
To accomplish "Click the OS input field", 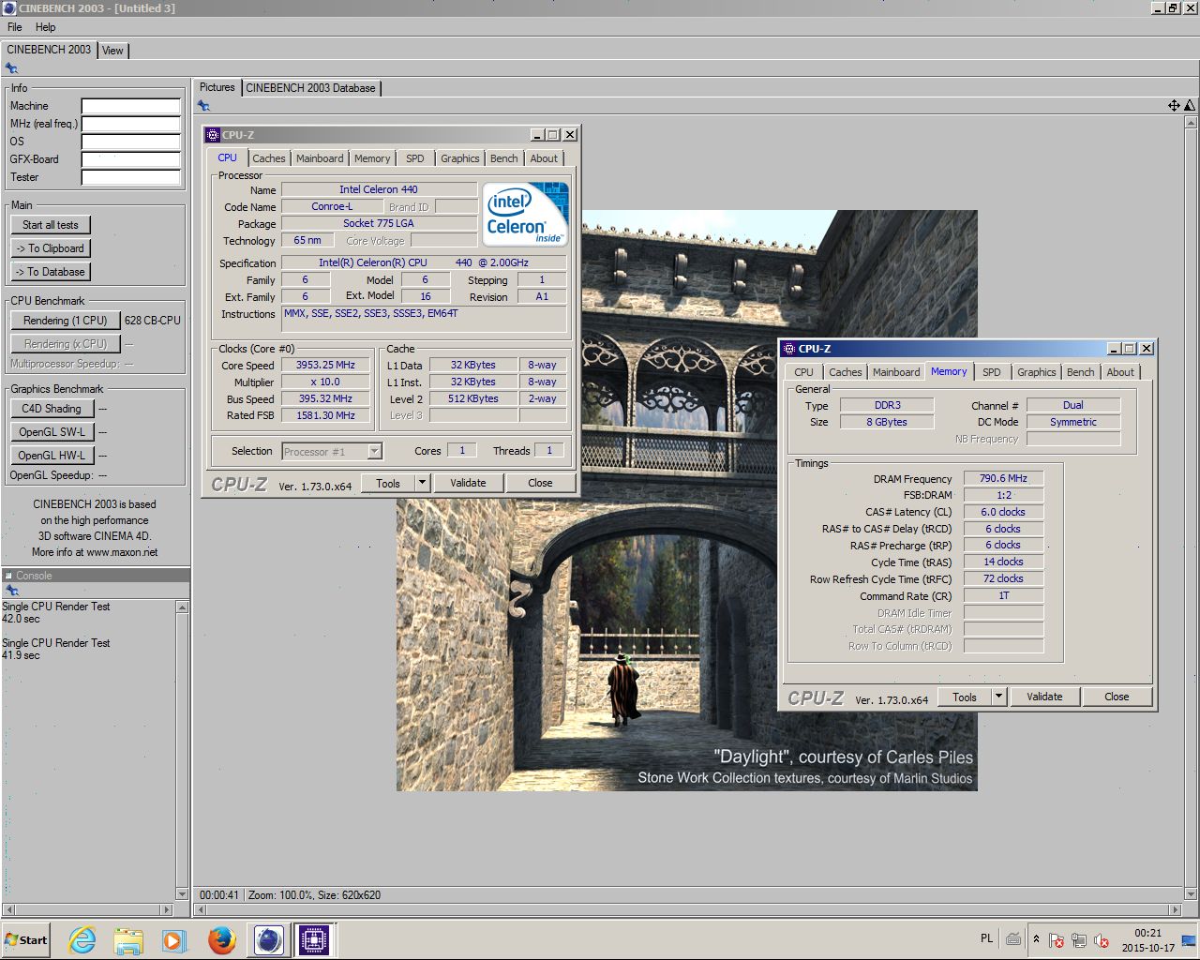I will coord(130,142).
